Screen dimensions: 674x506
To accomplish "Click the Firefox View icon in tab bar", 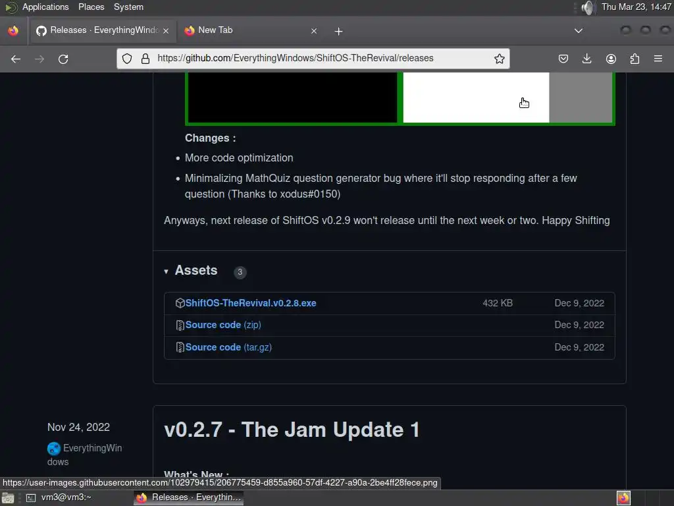I will tap(13, 30).
